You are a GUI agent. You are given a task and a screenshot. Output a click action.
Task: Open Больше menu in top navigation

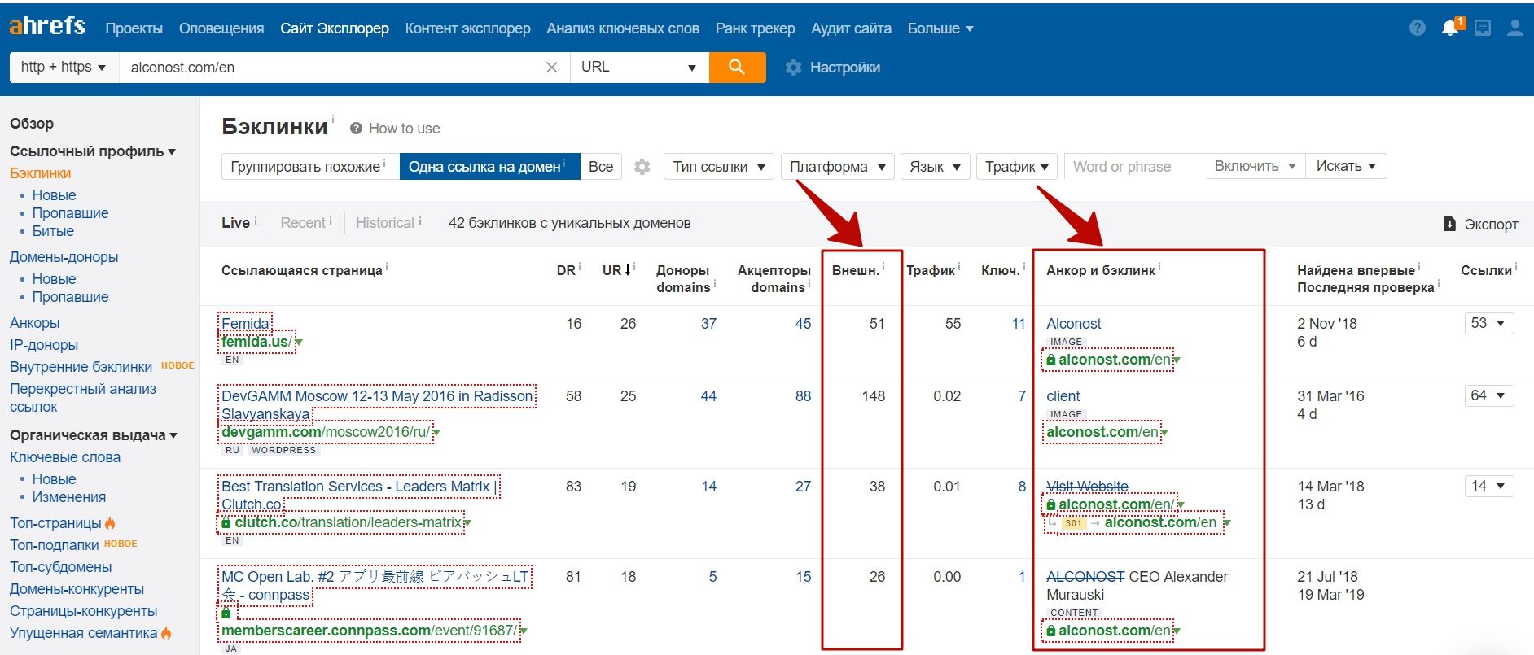point(940,28)
